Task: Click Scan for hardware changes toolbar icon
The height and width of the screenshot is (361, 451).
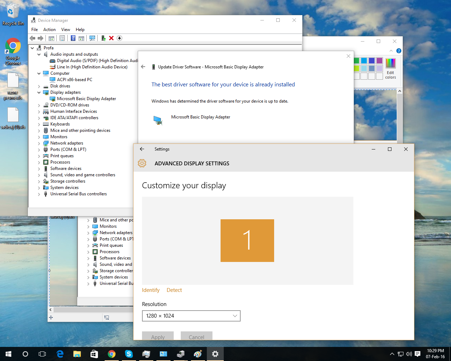Action: coord(92,38)
